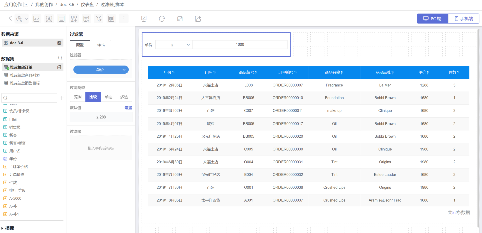Click the add text box icon

click(x=49, y=19)
